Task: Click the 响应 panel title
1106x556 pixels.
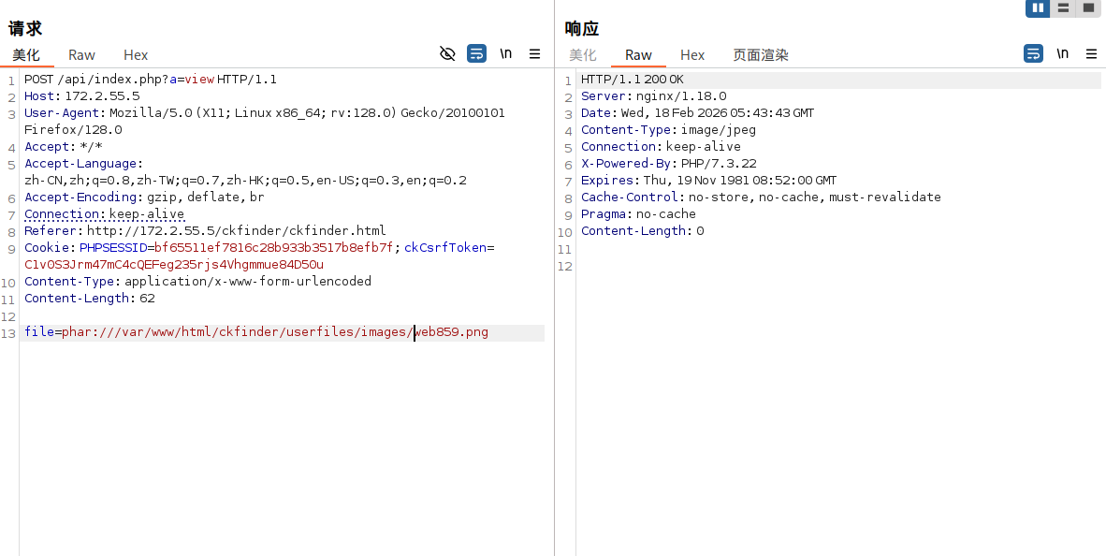Action: (x=582, y=28)
